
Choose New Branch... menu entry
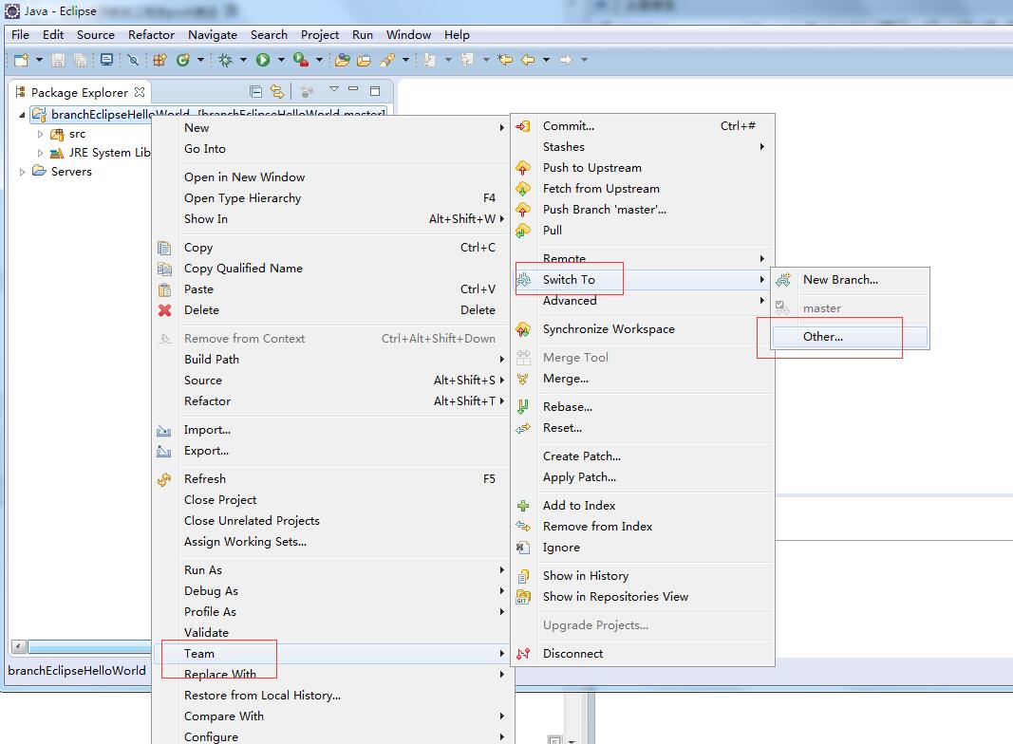click(851, 280)
